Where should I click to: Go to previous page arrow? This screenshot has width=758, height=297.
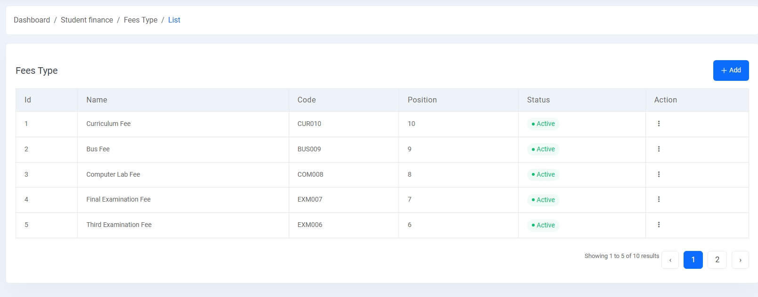pos(670,260)
